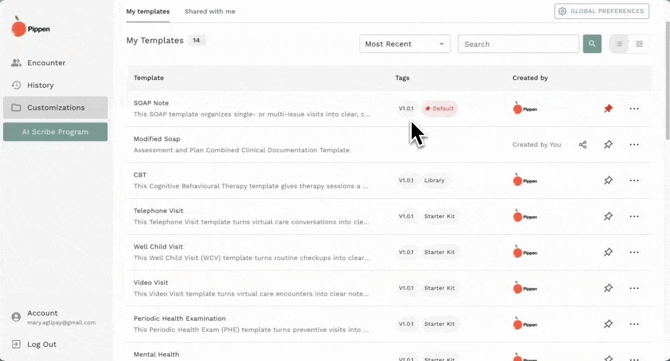Open History from the sidebar

tap(40, 85)
